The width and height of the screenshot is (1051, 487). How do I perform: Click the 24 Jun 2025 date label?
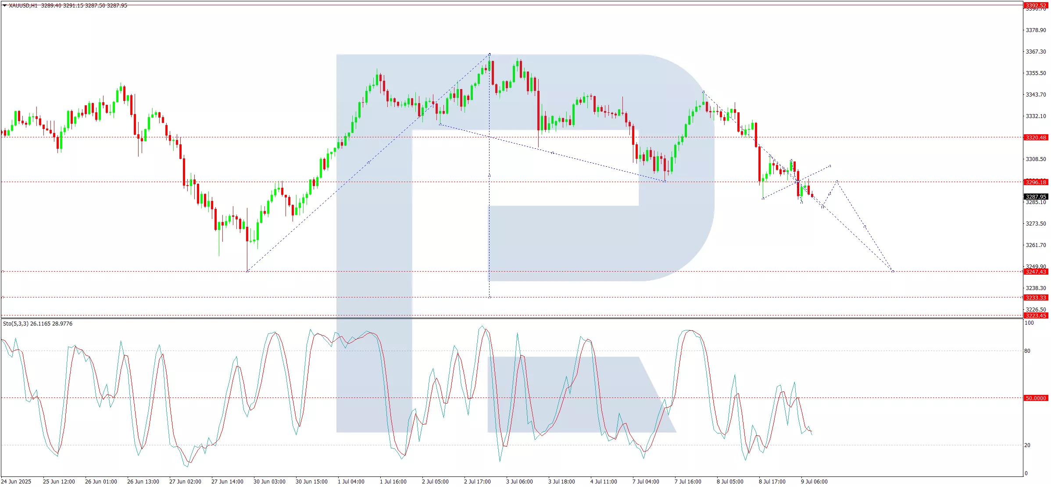pyautogui.click(x=16, y=482)
